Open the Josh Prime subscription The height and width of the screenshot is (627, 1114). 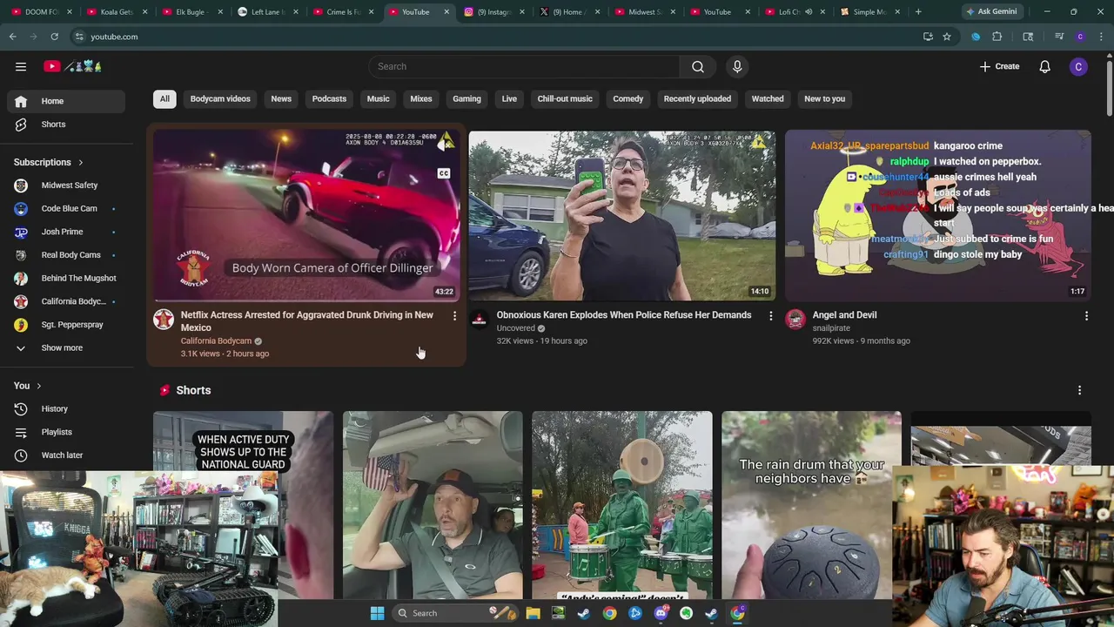(66, 232)
